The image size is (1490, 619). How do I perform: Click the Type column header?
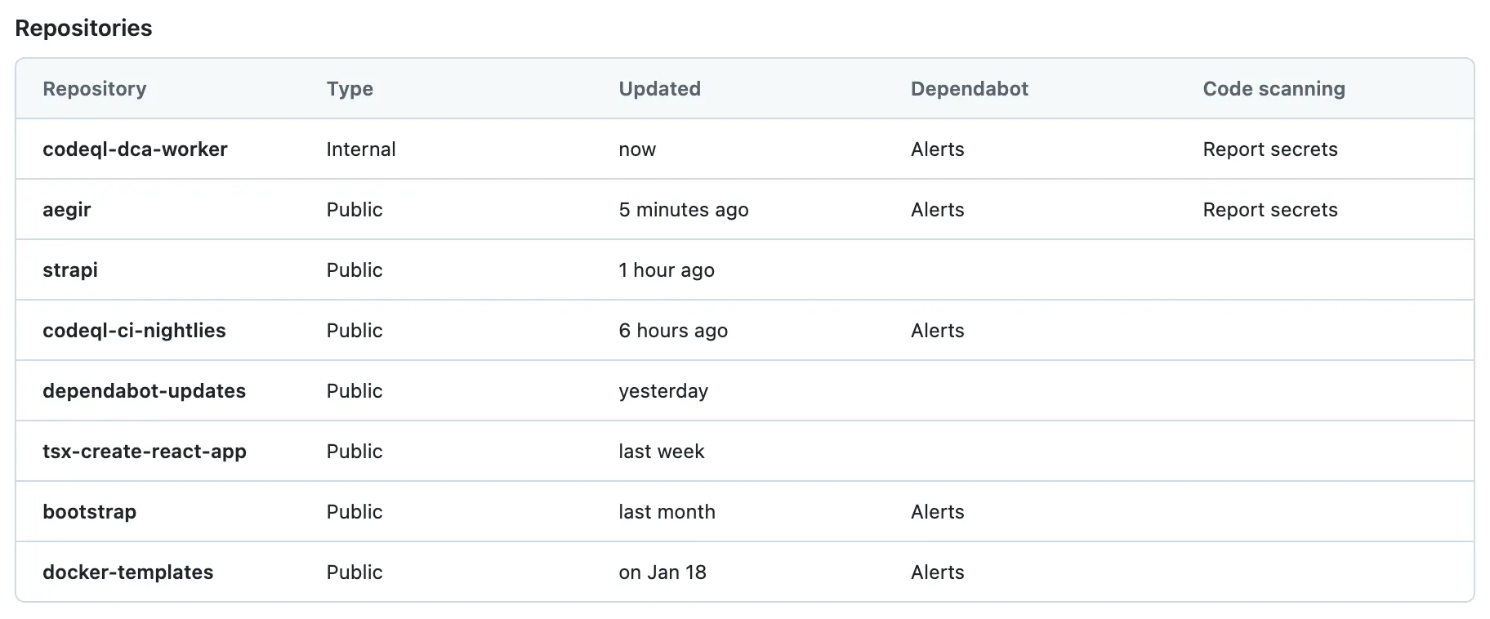pyautogui.click(x=350, y=89)
